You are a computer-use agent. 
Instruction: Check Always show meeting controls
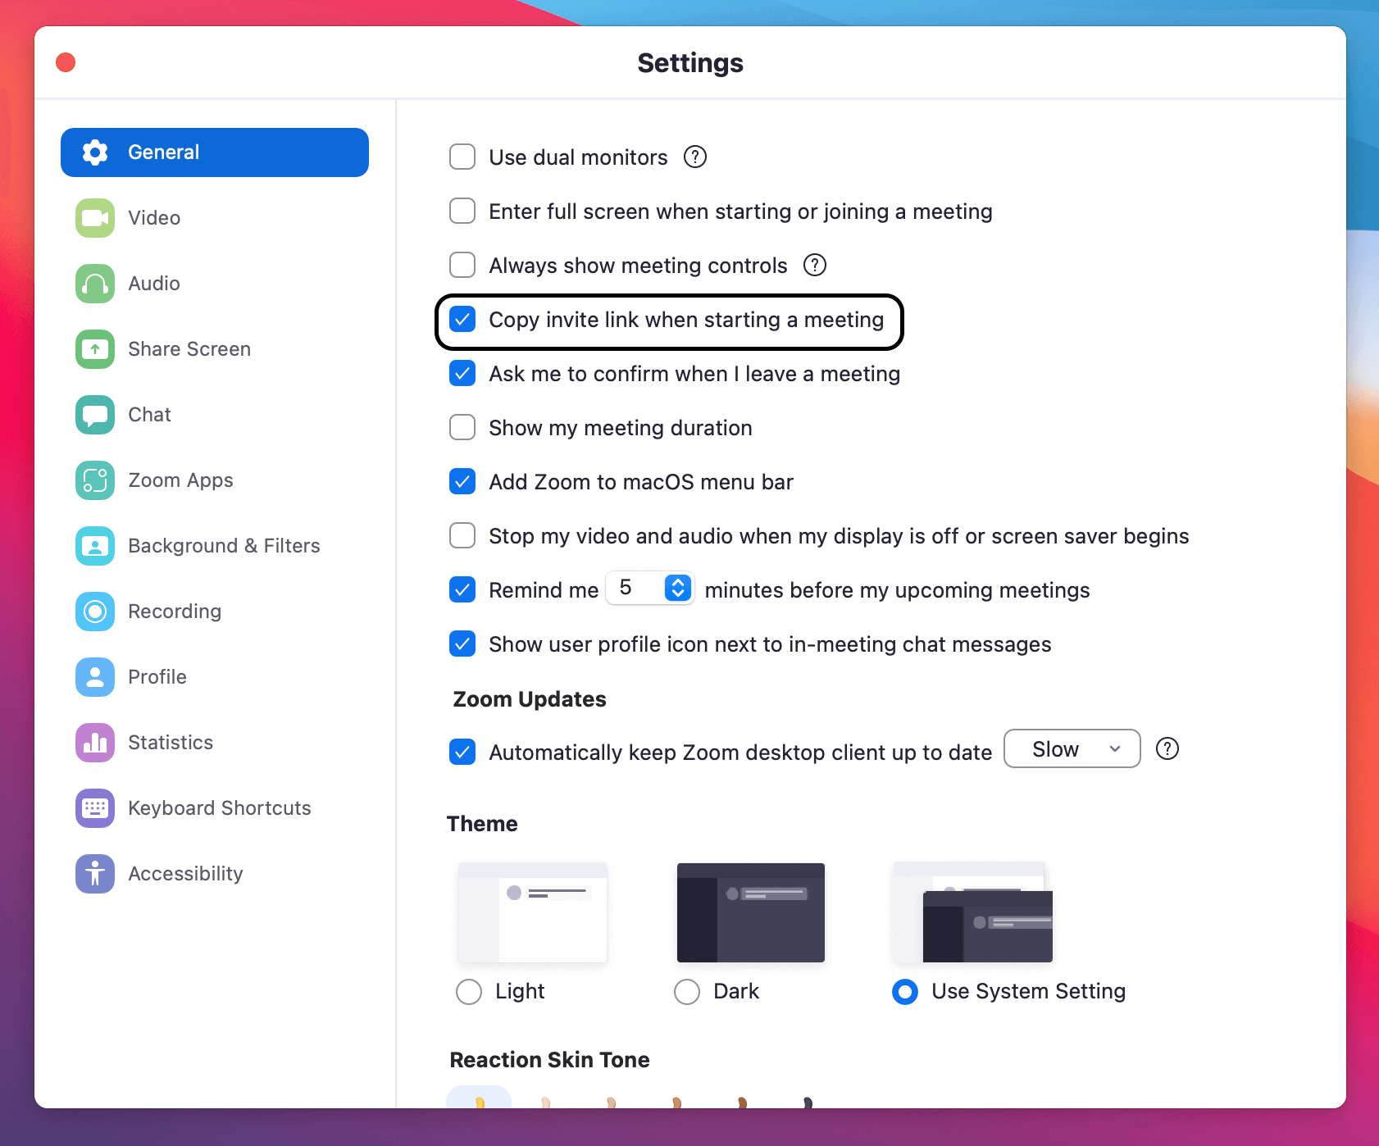[462, 265]
